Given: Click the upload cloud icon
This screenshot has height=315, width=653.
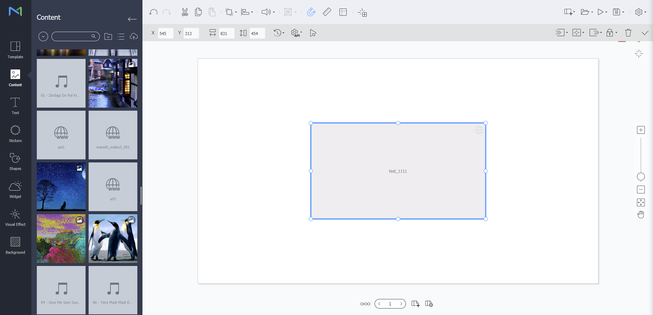Looking at the screenshot, I should [134, 36].
